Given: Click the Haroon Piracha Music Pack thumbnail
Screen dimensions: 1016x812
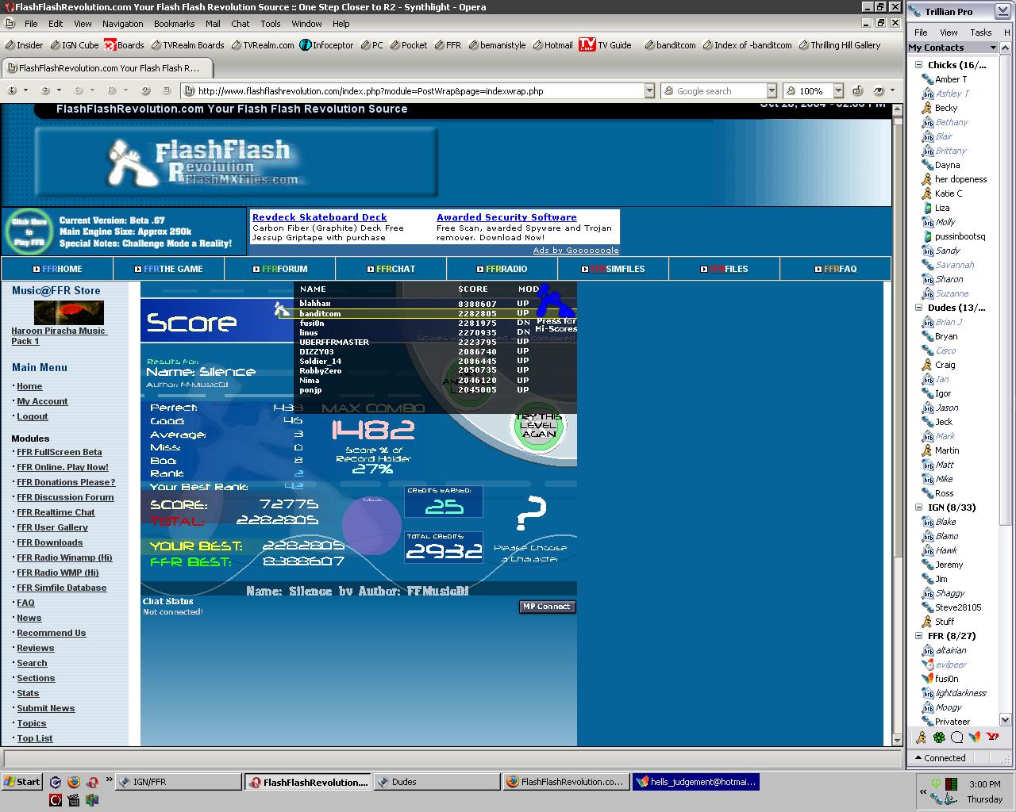Looking at the screenshot, I should pos(69,312).
